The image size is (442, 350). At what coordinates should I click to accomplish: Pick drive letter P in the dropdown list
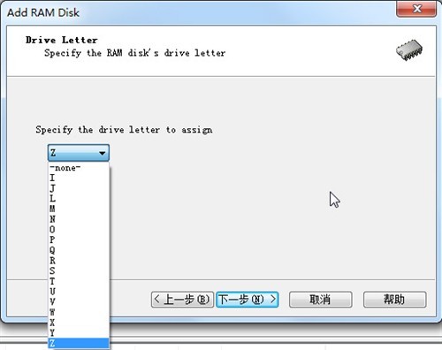click(x=79, y=240)
